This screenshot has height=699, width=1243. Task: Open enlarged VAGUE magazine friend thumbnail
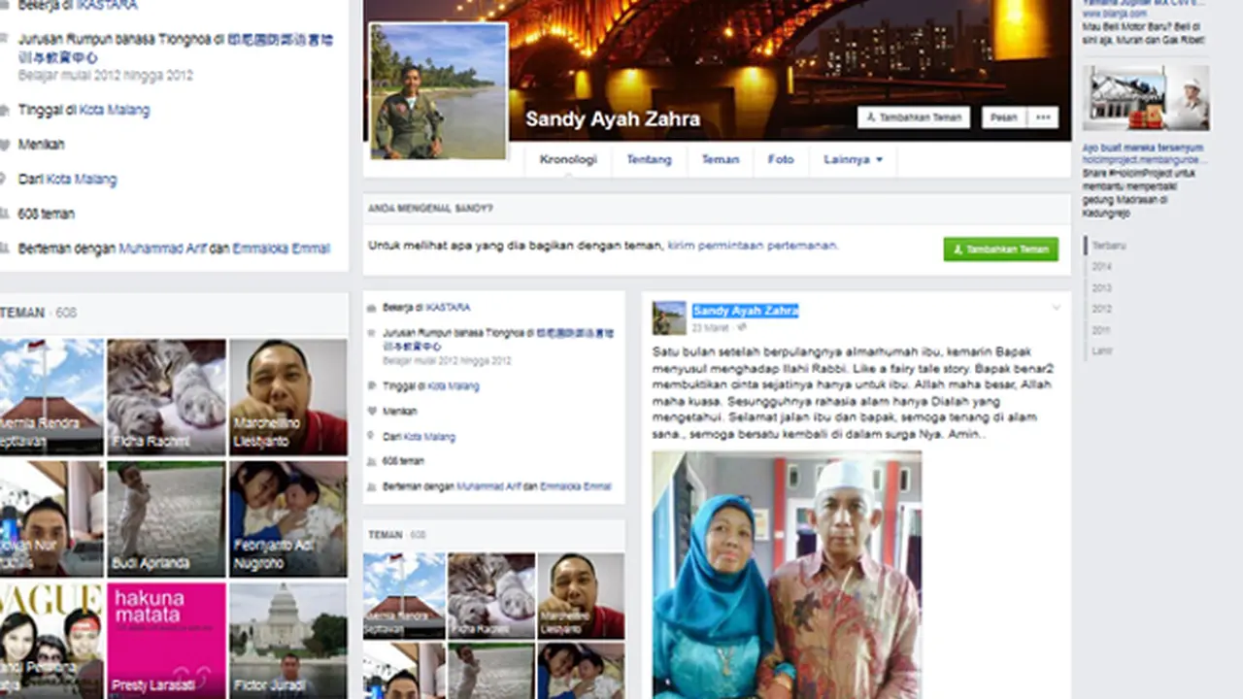pos(51,640)
